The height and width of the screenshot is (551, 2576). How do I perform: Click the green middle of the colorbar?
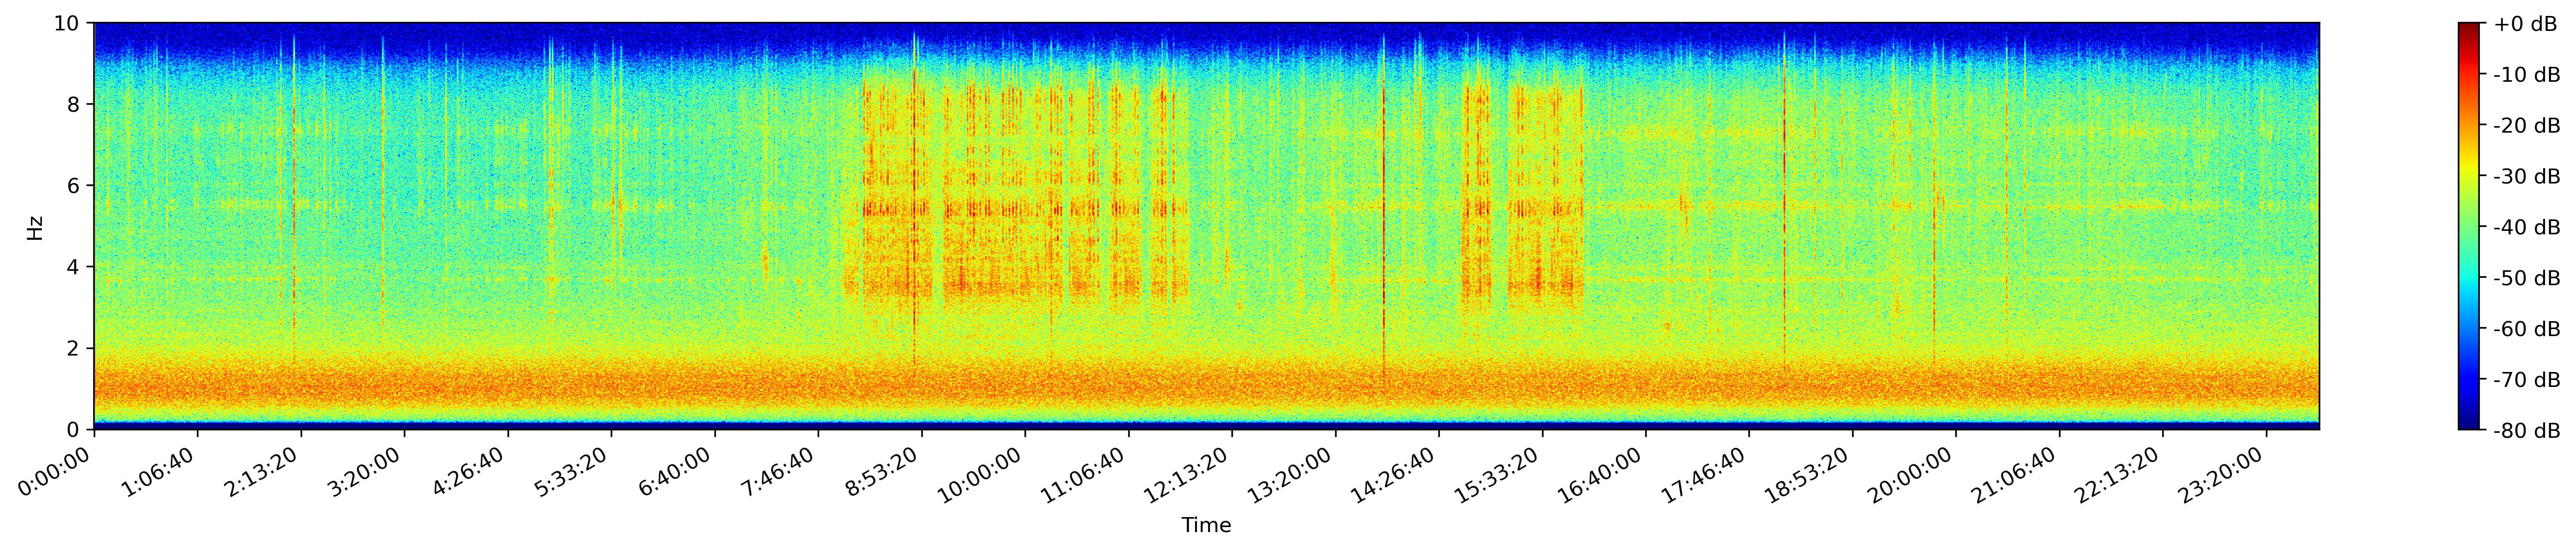(x=2469, y=226)
